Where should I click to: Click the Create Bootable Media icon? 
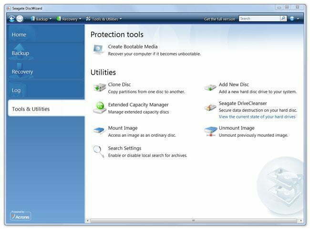[x=98, y=49]
